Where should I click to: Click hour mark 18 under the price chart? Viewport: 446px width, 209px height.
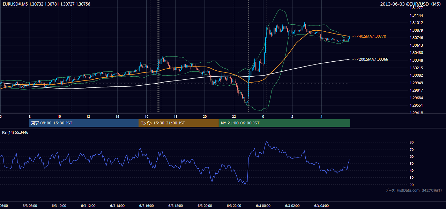click(176, 117)
